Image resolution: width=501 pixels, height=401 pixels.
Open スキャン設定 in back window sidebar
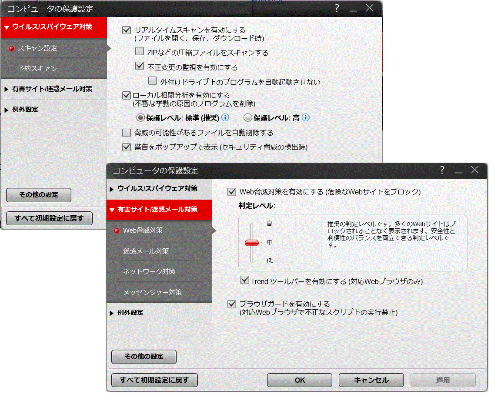[54, 48]
